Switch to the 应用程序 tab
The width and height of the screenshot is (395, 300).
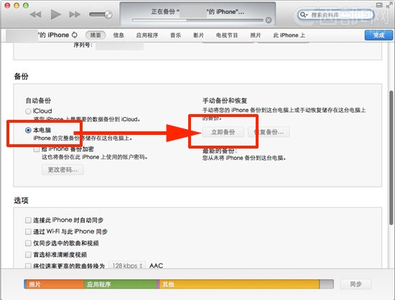point(147,35)
